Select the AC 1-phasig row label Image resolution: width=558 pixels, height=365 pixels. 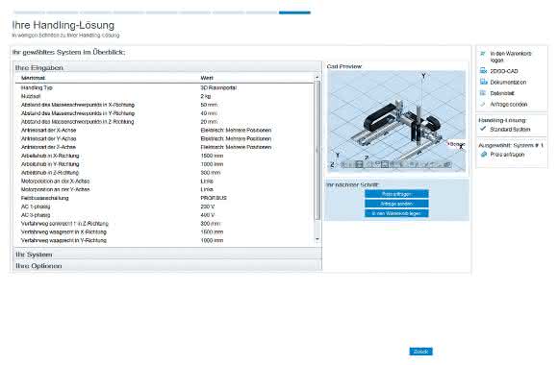[x=36, y=207]
